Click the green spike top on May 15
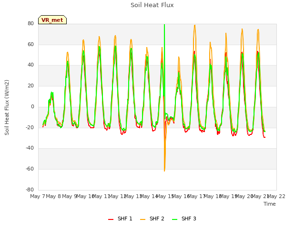The width and height of the screenshot is (305, 228). [x=164, y=25]
